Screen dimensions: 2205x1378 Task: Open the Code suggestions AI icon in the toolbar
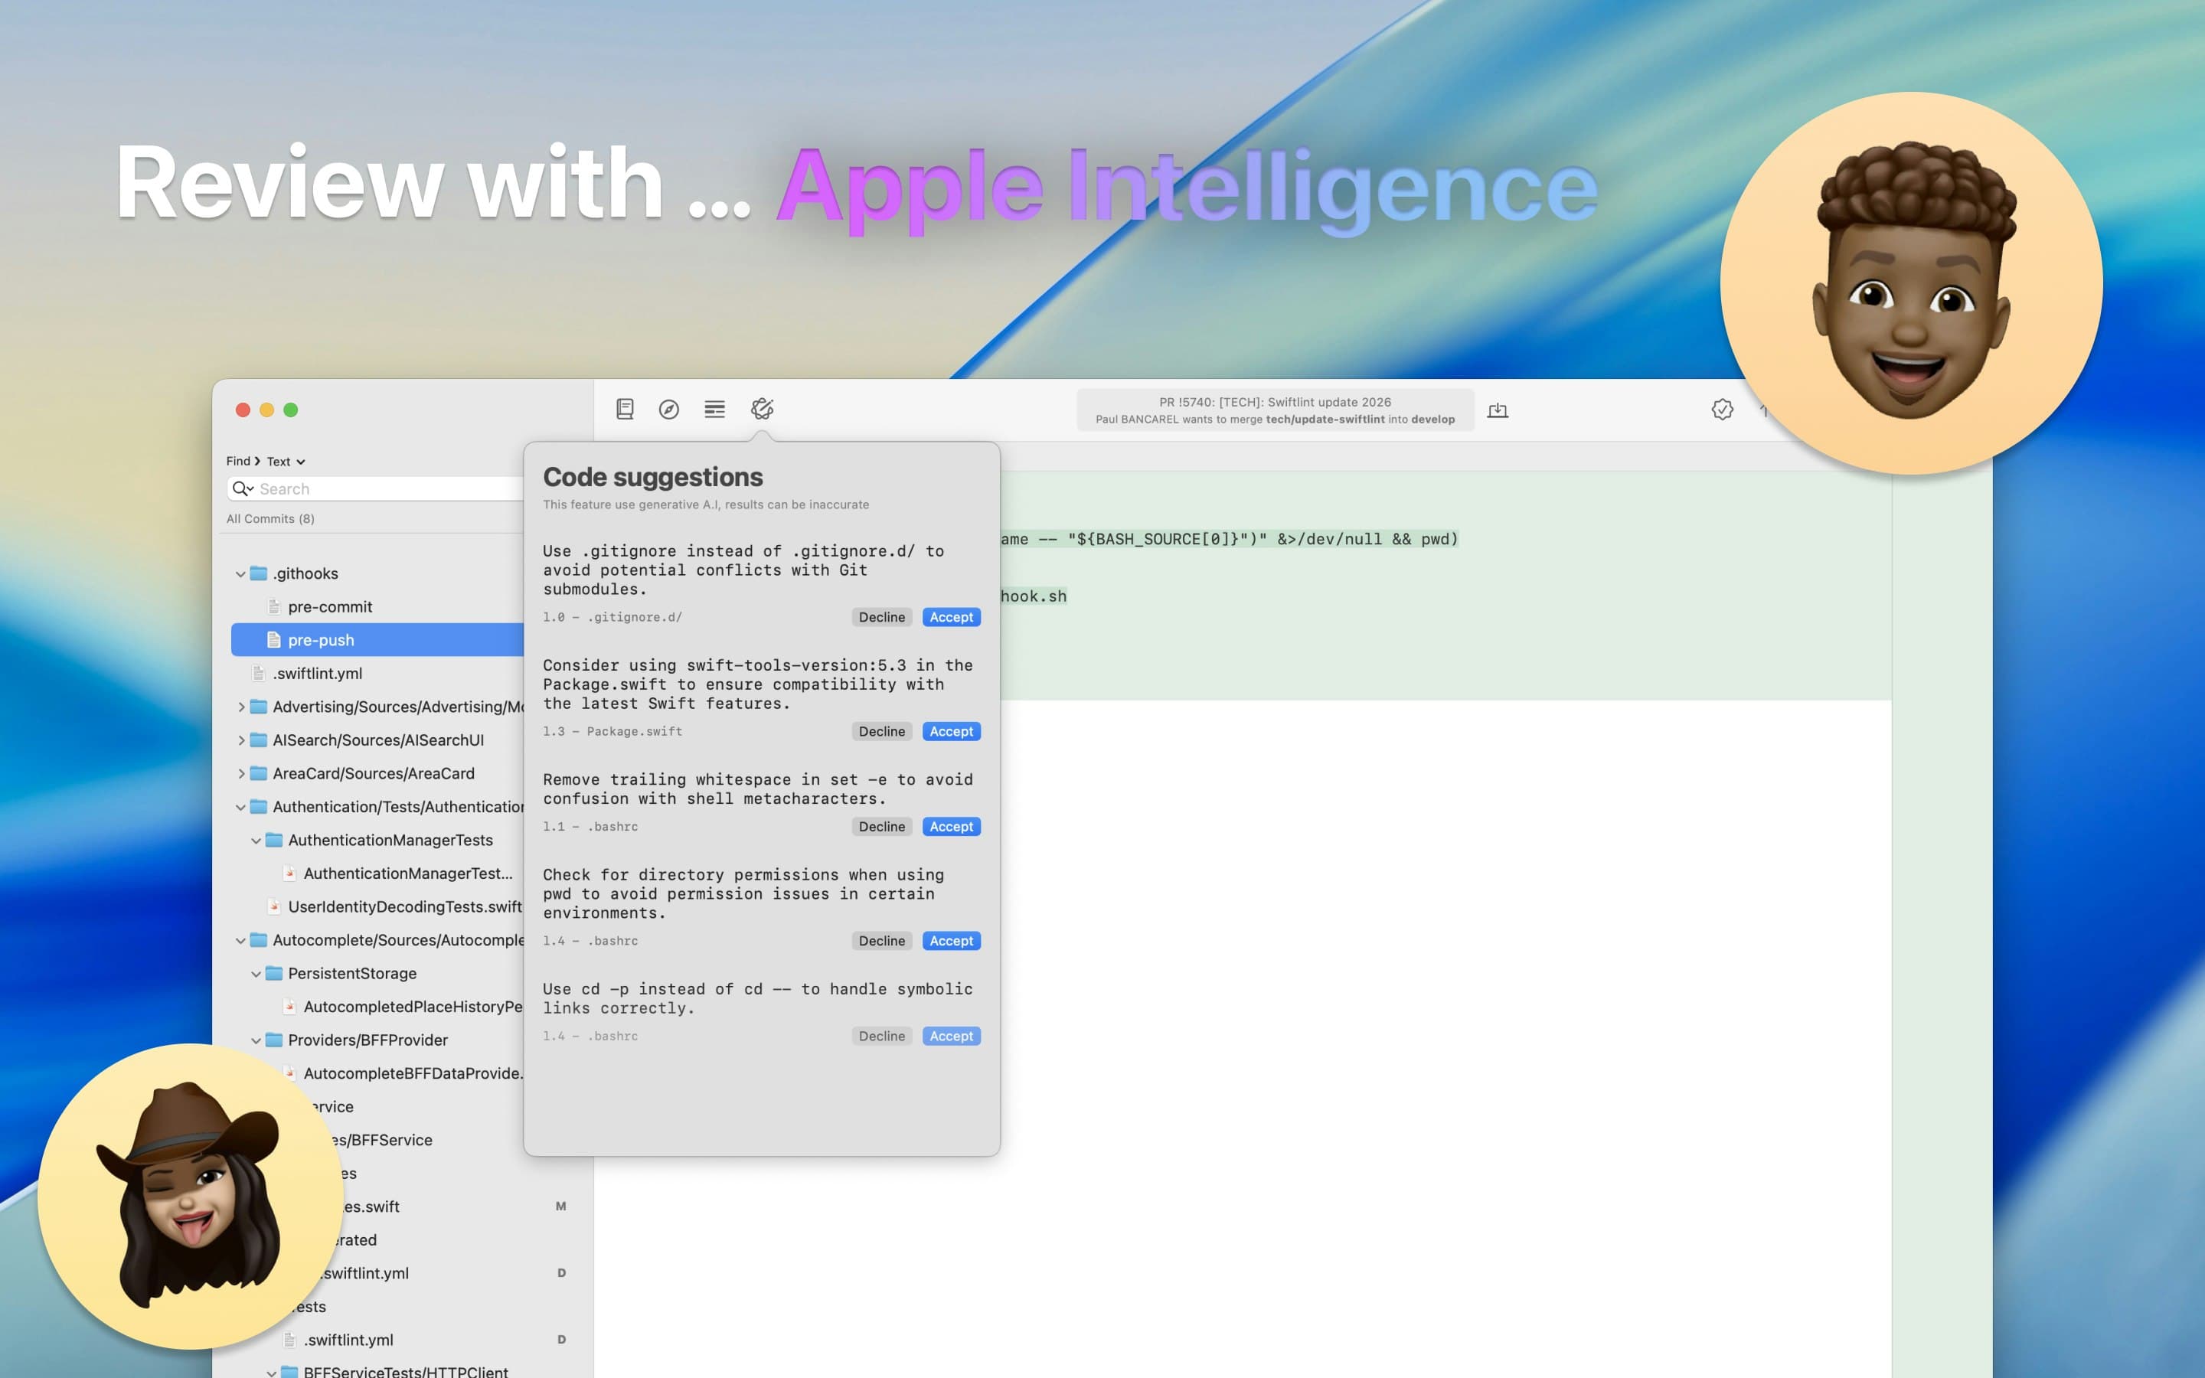762,410
